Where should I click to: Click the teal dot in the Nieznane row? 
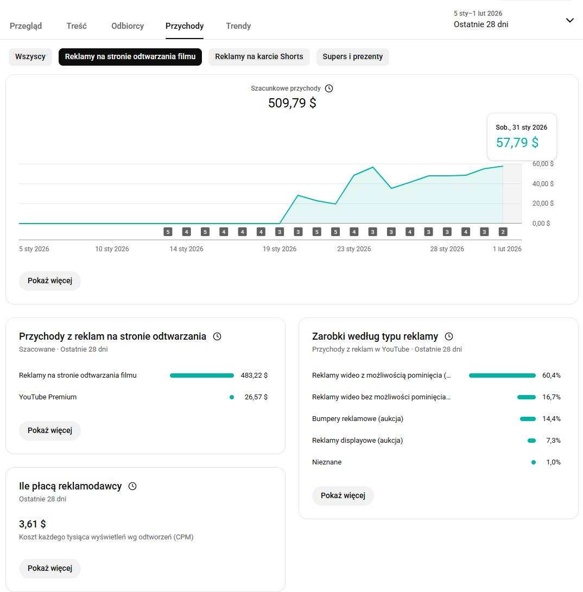[534, 462]
